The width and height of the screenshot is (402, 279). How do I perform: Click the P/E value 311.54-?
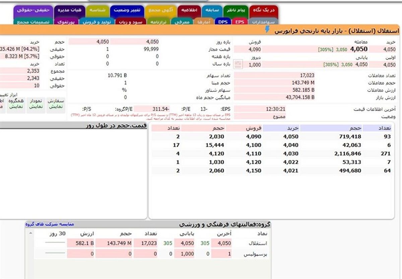point(161,109)
